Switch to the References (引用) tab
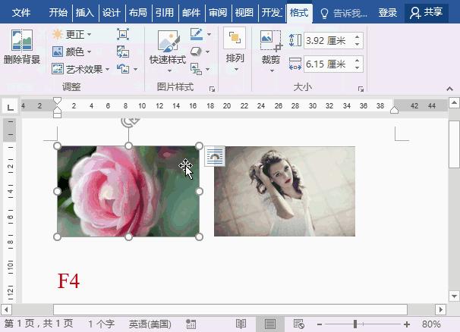 164,12
